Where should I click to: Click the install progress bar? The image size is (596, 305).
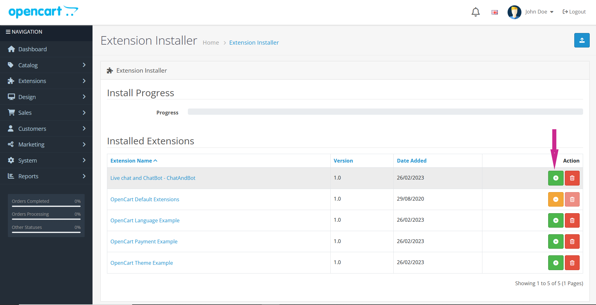[385, 112]
